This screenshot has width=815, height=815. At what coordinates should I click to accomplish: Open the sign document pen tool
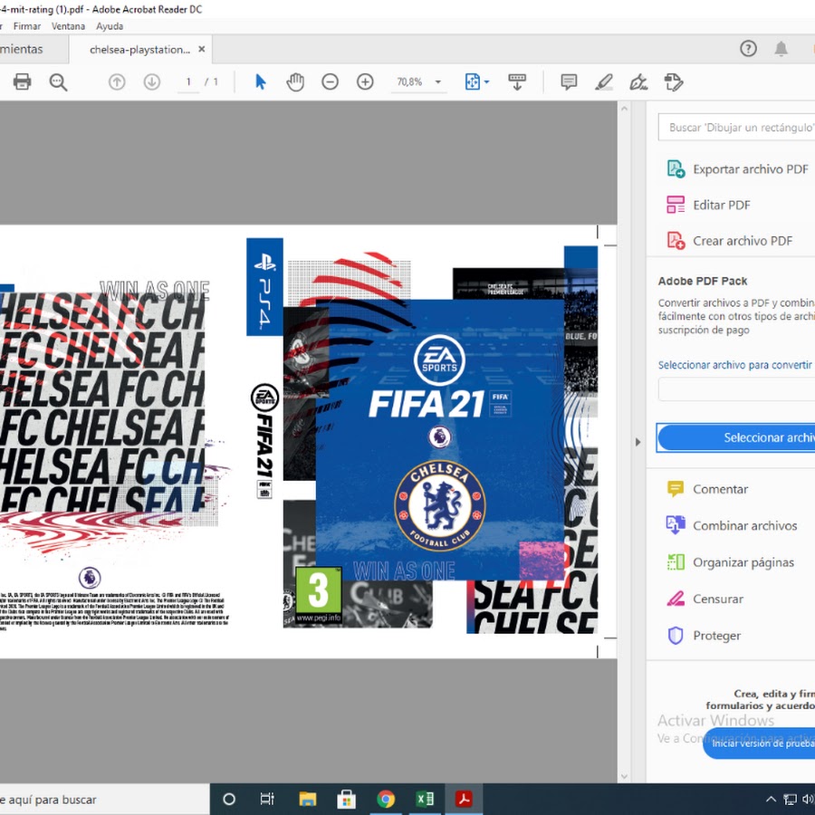pyautogui.click(x=638, y=82)
